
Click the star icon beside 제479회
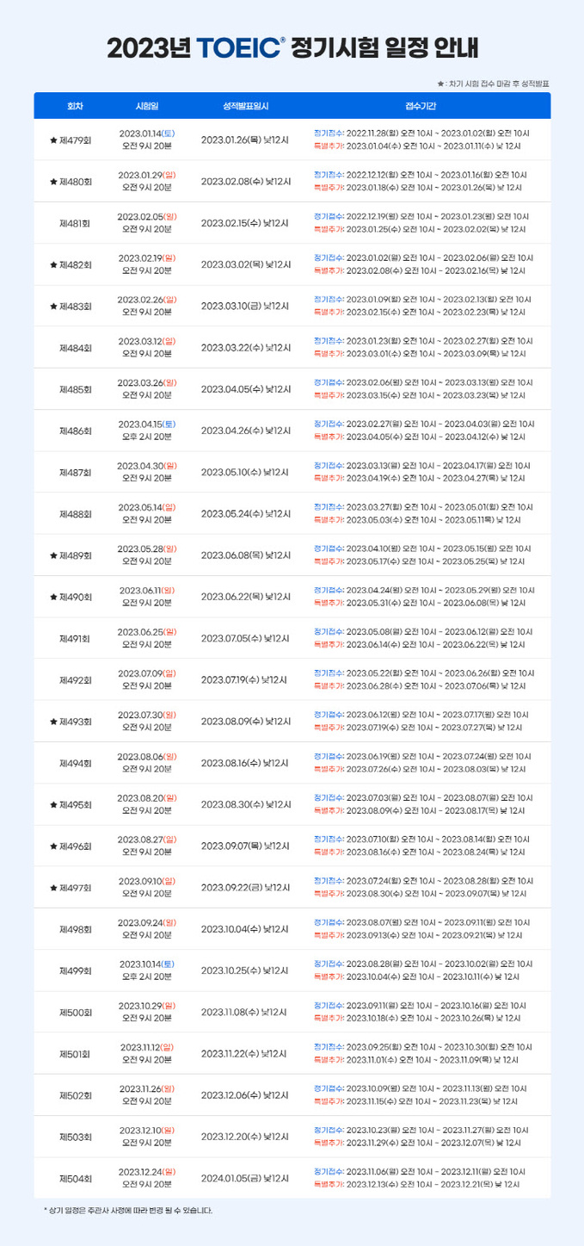[x=53, y=140]
